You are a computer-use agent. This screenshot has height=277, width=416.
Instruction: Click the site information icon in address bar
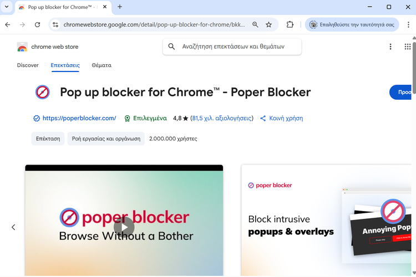55,24
